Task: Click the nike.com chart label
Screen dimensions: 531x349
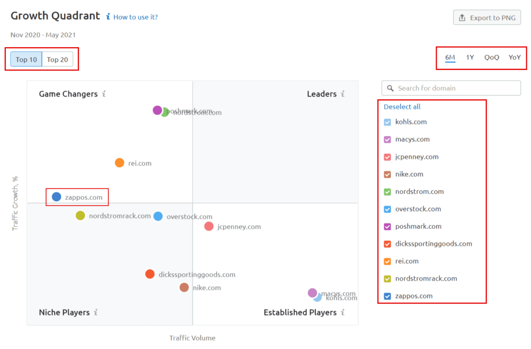Action: [207, 288]
